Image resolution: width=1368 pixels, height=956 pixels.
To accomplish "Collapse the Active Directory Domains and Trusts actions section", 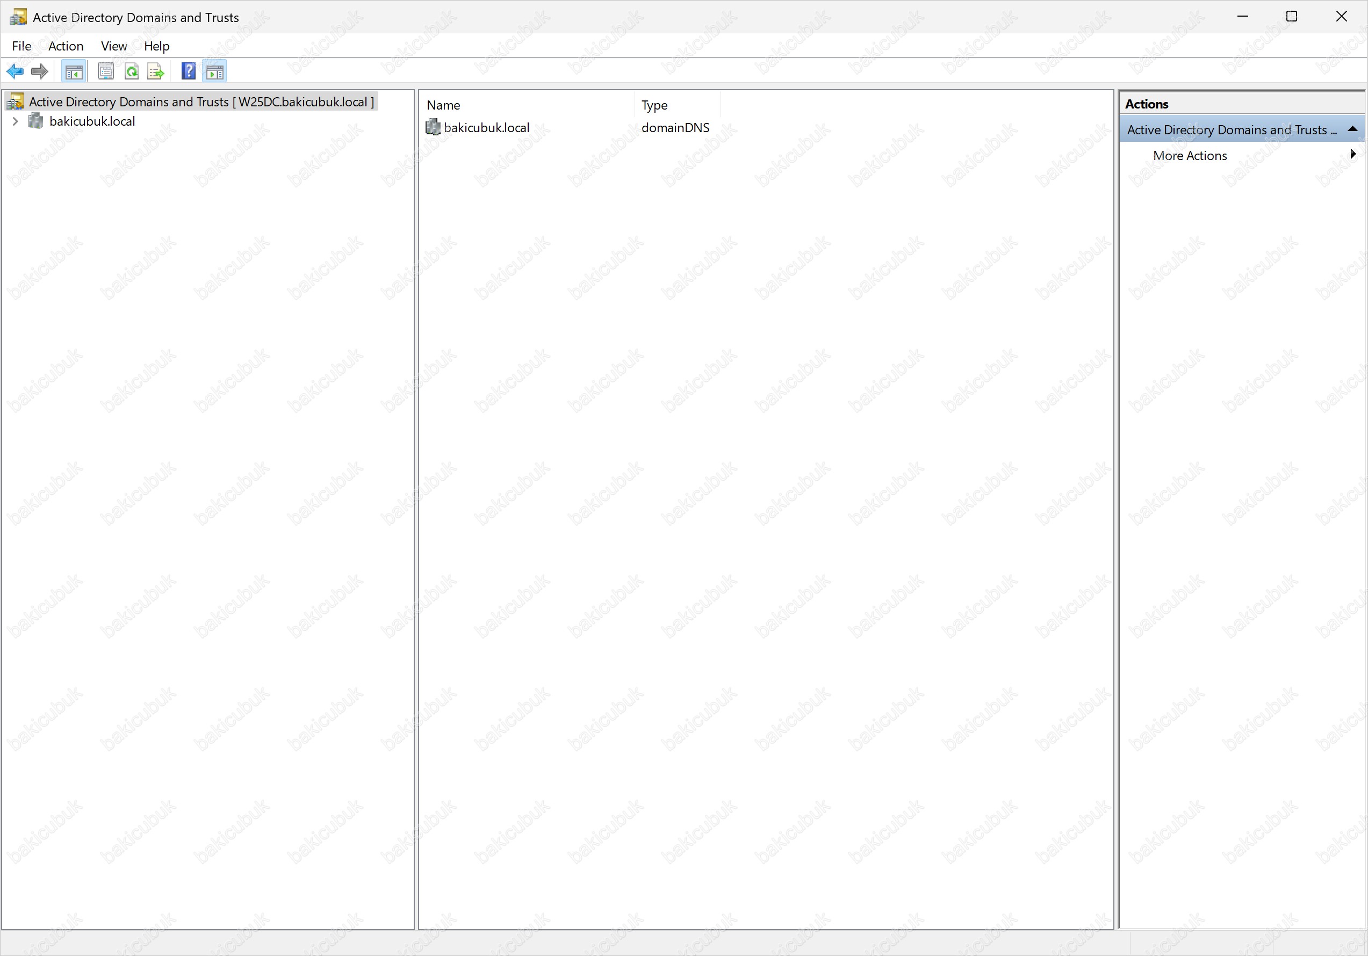I will [1352, 129].
